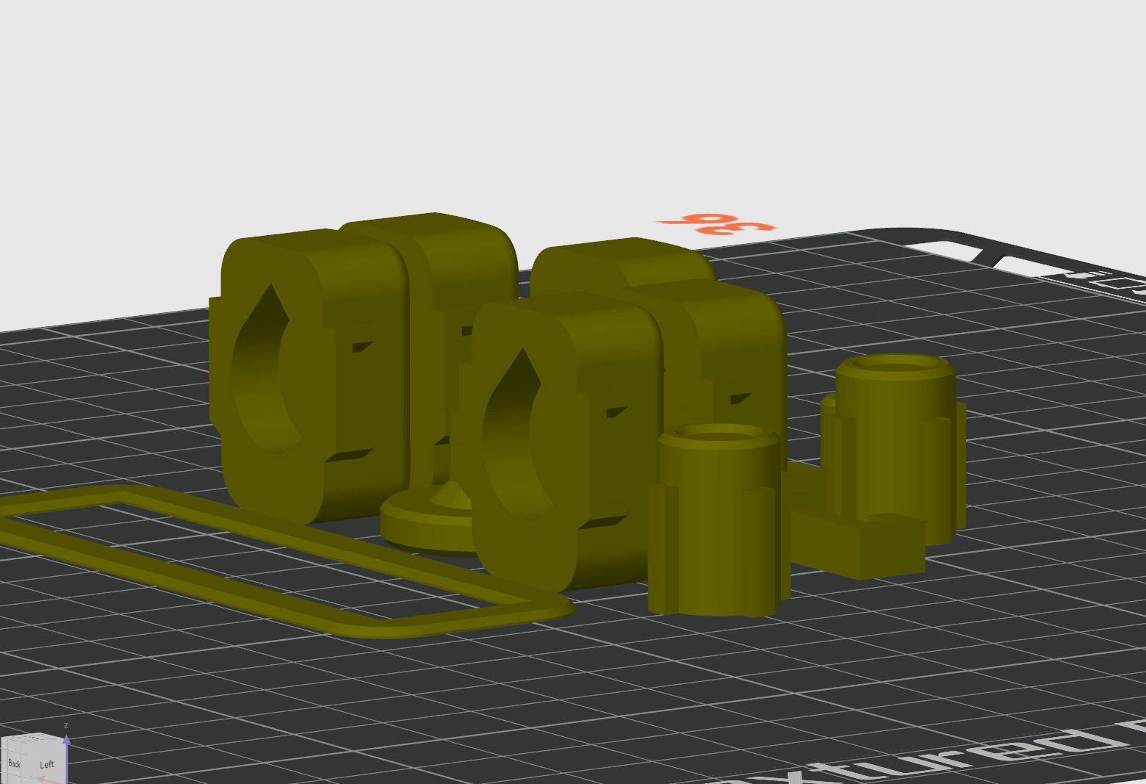Click the Z label above the orientation gizmo
This screenshot has width=1146, height=784.
tap(66, 726)
